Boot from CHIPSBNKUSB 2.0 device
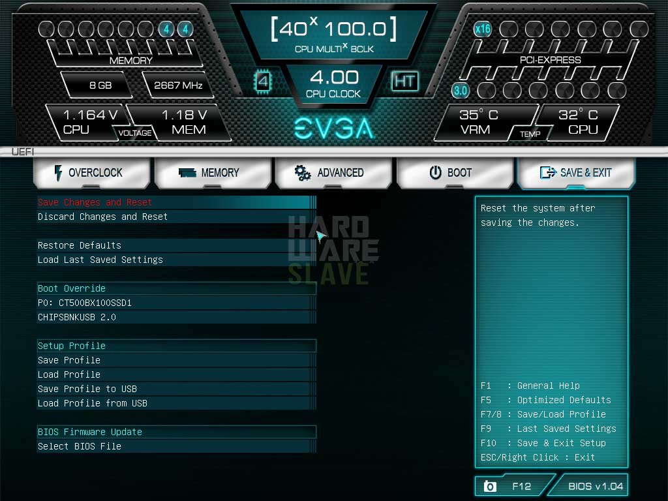This screenshot has height=501, width=668. click(x=176, y=317)
